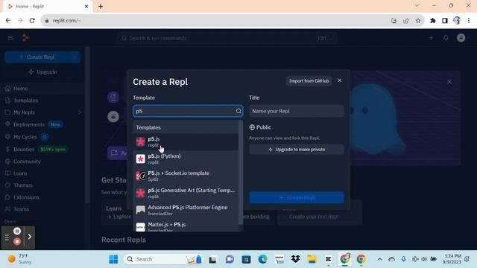Select p5.js Generative Art starting template

pyautogui.click(x=186, y=193)
